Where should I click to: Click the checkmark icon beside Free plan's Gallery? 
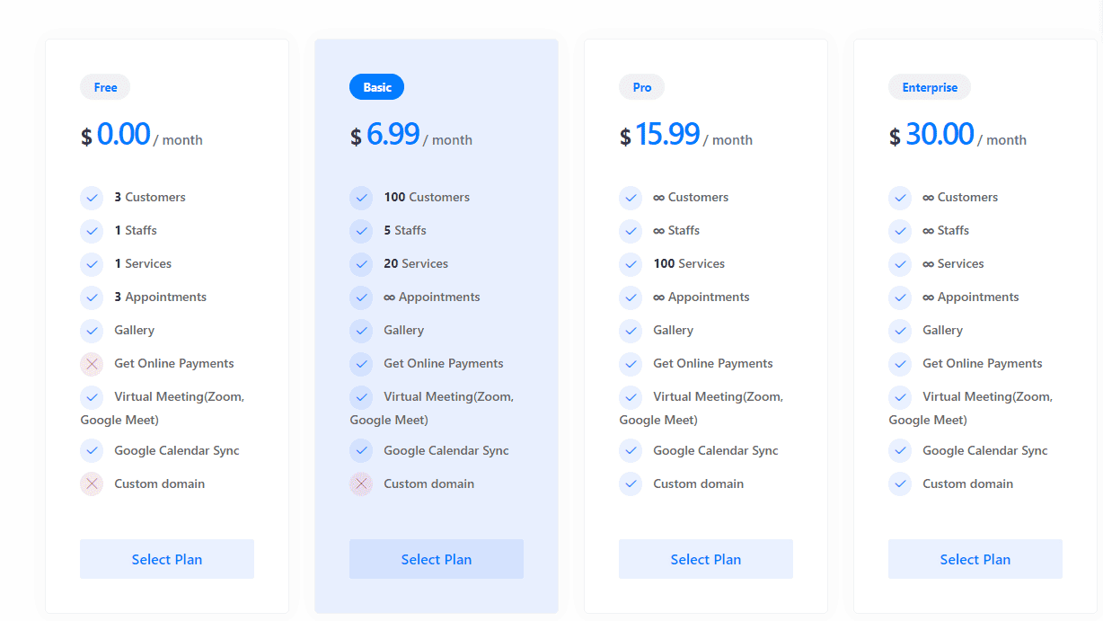click(x=92, y=331)
